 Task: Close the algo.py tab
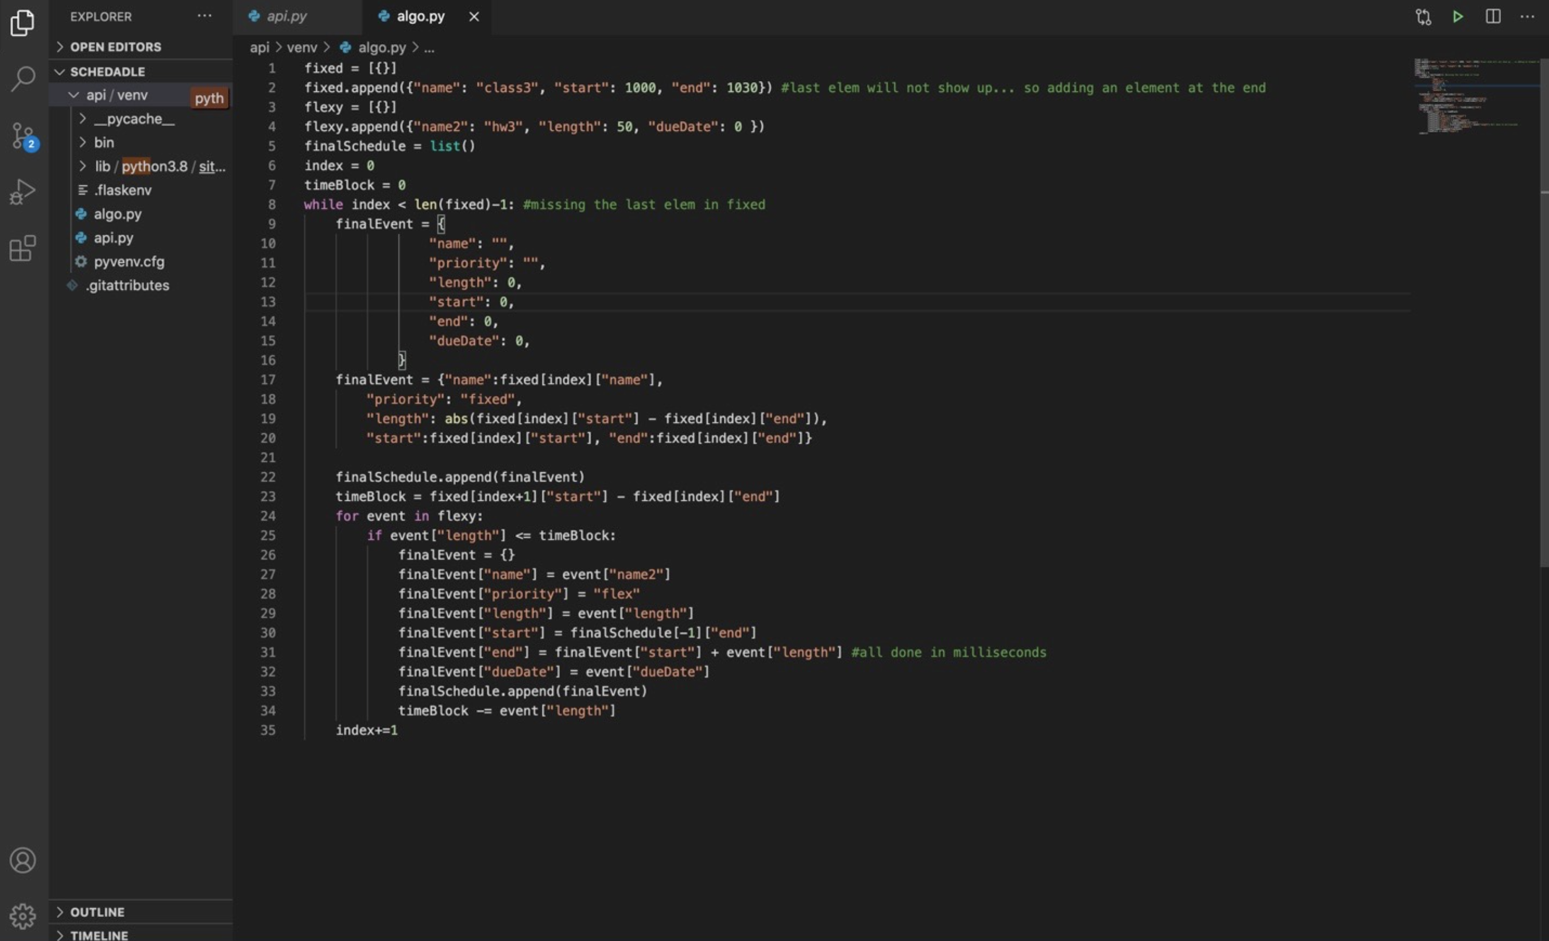(x=474, y=17)
